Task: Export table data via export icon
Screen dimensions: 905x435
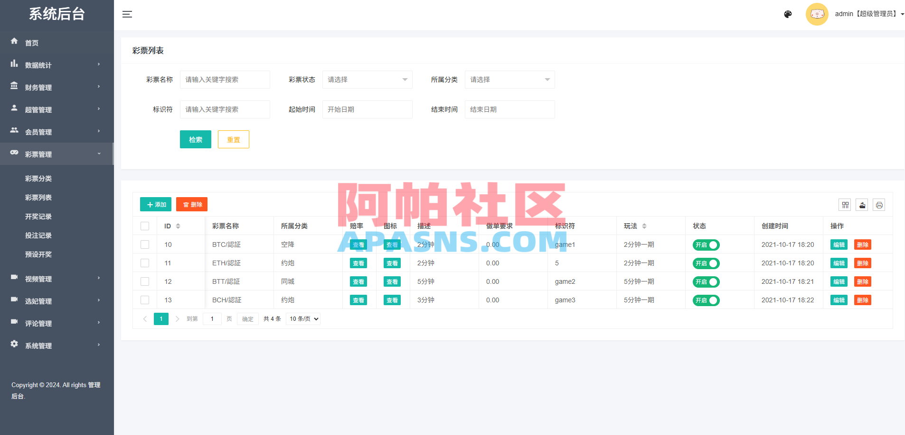Action: [862, 205]
